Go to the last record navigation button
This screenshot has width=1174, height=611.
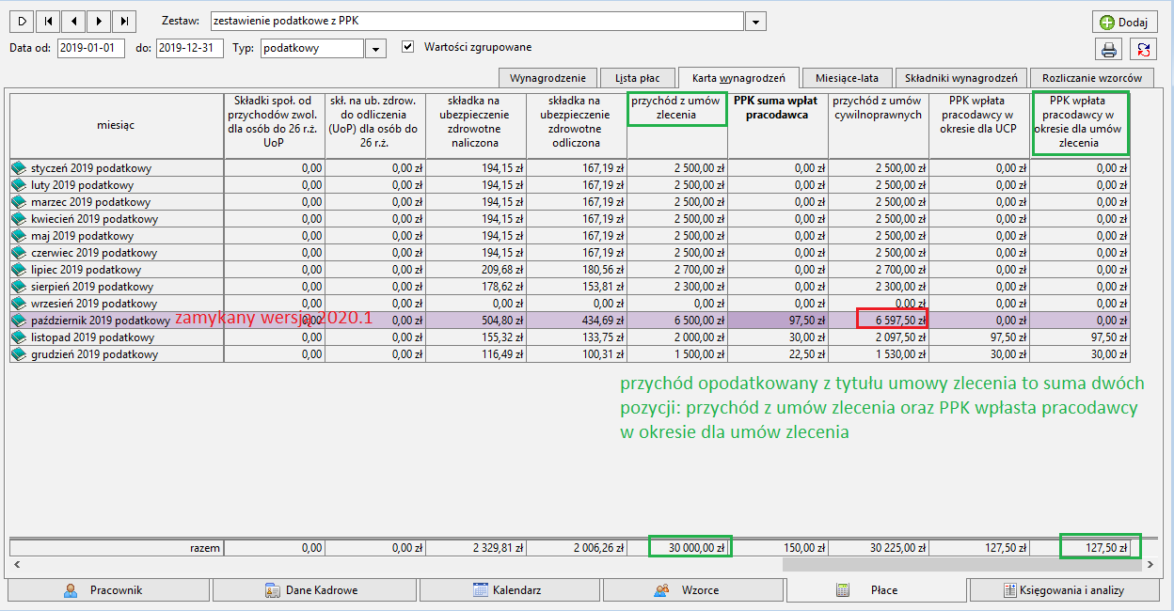pyautogui.click(x=123, y=21)
